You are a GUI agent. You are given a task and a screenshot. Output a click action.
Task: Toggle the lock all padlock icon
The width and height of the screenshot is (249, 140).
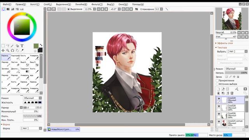point(238,77)
